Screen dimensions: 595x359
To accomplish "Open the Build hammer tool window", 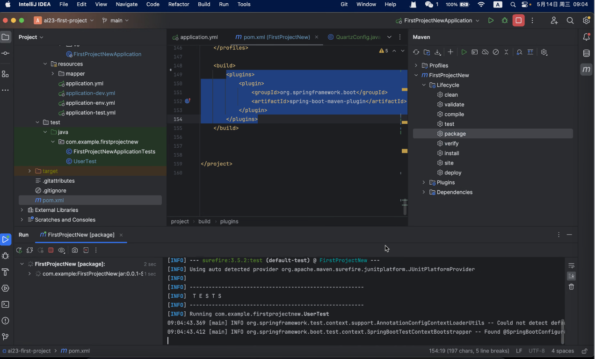I will click(x=6, y=272).
